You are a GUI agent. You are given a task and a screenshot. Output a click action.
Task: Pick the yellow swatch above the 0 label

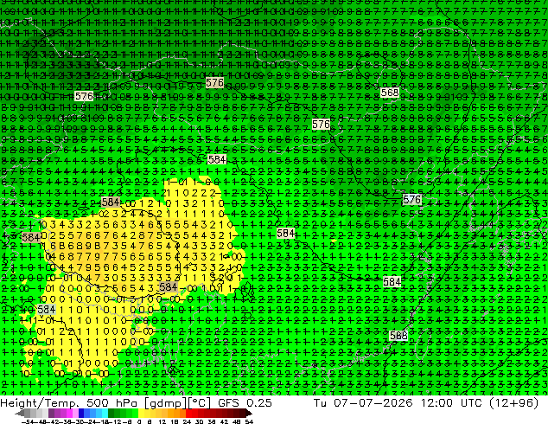(141, 413)
